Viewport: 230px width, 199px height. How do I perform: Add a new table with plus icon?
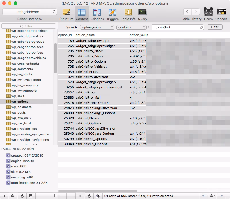click(4, 196)
